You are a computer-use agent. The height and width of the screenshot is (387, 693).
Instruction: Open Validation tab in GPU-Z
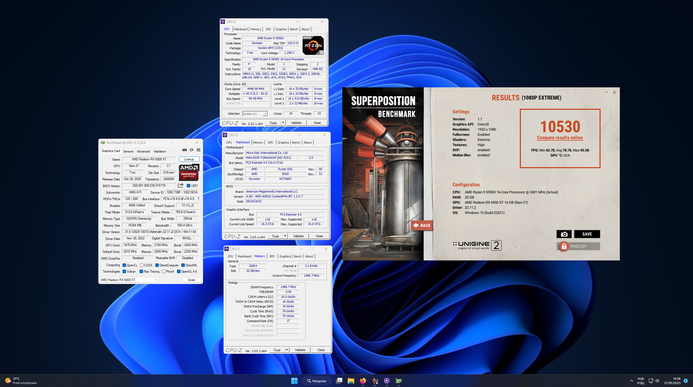click(x=159, y=151)
